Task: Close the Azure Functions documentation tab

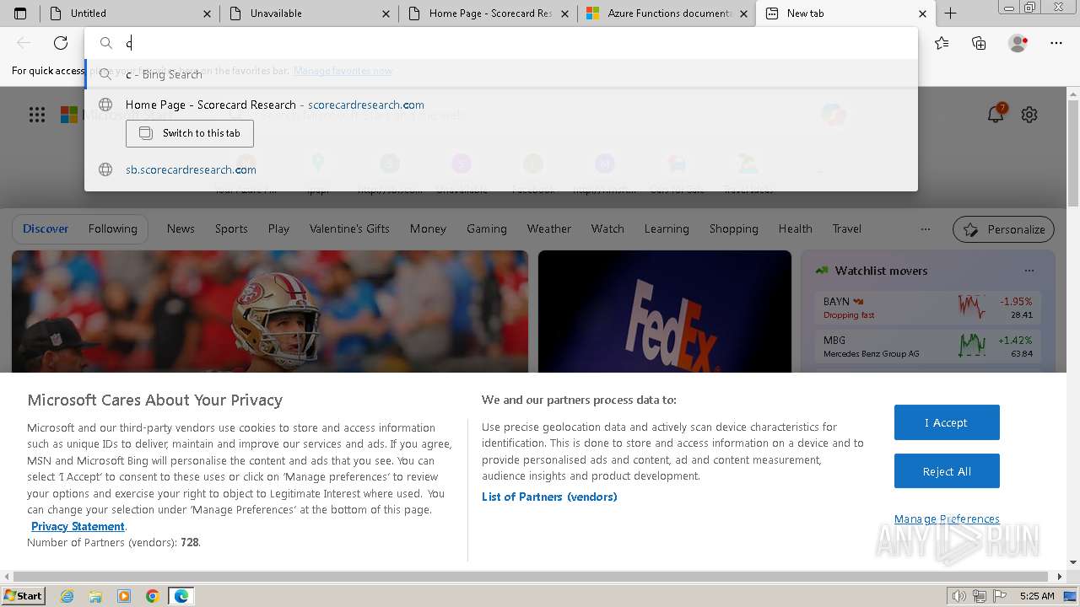Action: pos(743,13)
